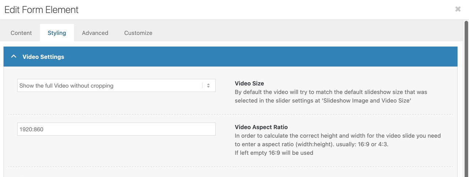469x177 pixels.
Task: Click the modal vertical scrollbar
Action: 466,99
